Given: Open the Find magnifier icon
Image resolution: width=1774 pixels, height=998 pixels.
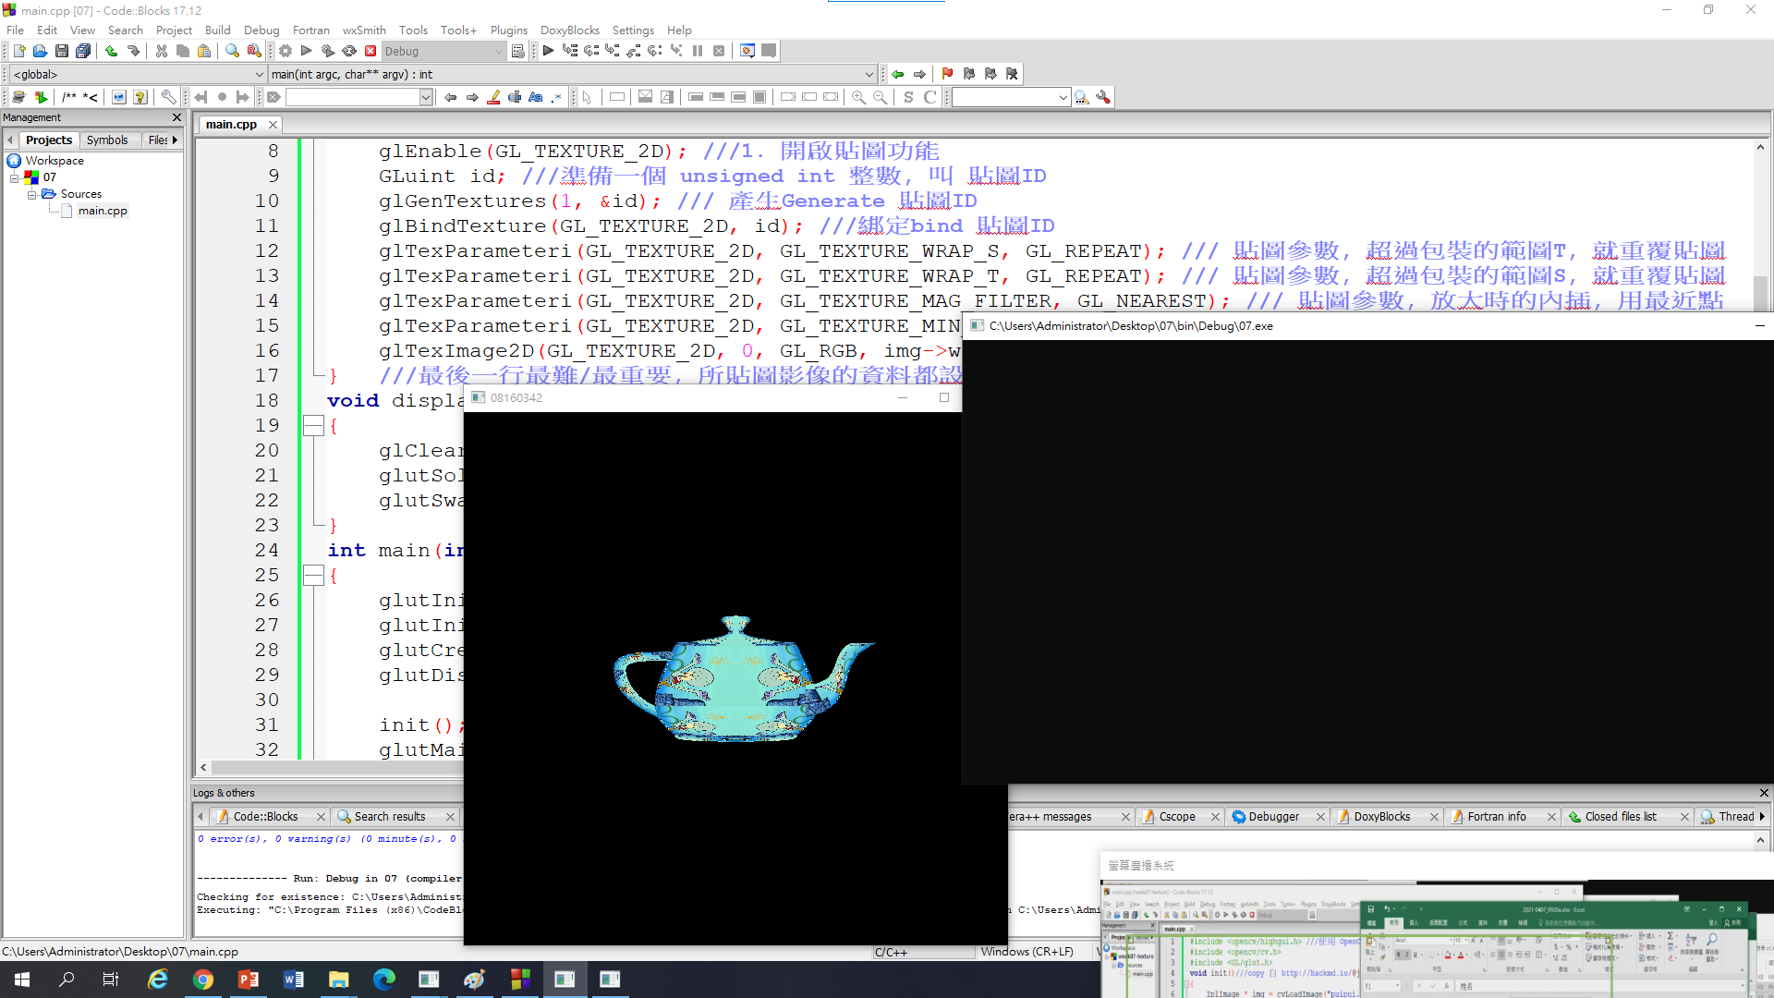Looking at the screenshot, I should [232, 51].
